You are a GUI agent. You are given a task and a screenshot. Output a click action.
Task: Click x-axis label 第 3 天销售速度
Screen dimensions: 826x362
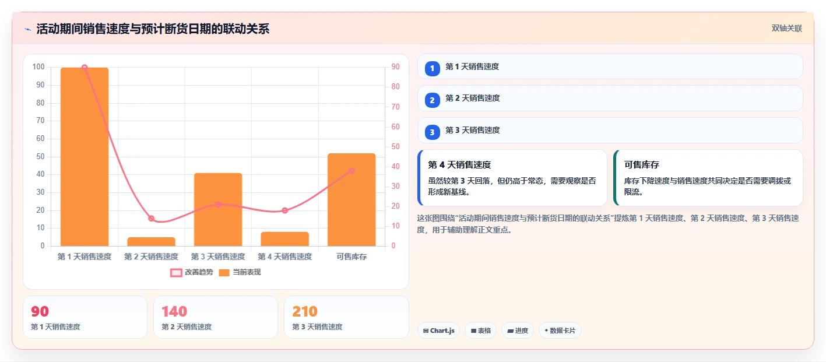click(218, 256)
